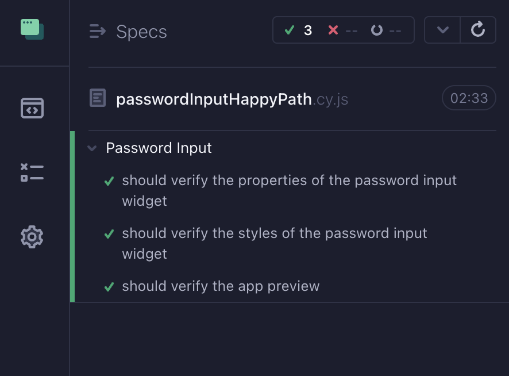Click the pending tests circular icon

(x=377, y=30)
